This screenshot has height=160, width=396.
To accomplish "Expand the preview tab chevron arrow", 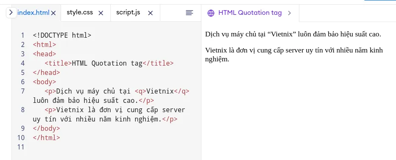I will [290, 13].
